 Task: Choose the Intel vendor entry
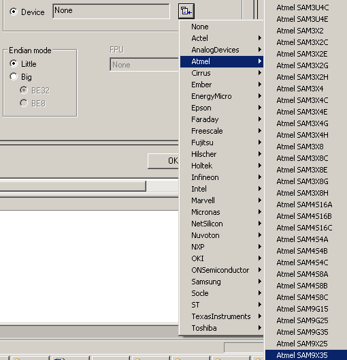pyautogui.click(x=222, y=189)
